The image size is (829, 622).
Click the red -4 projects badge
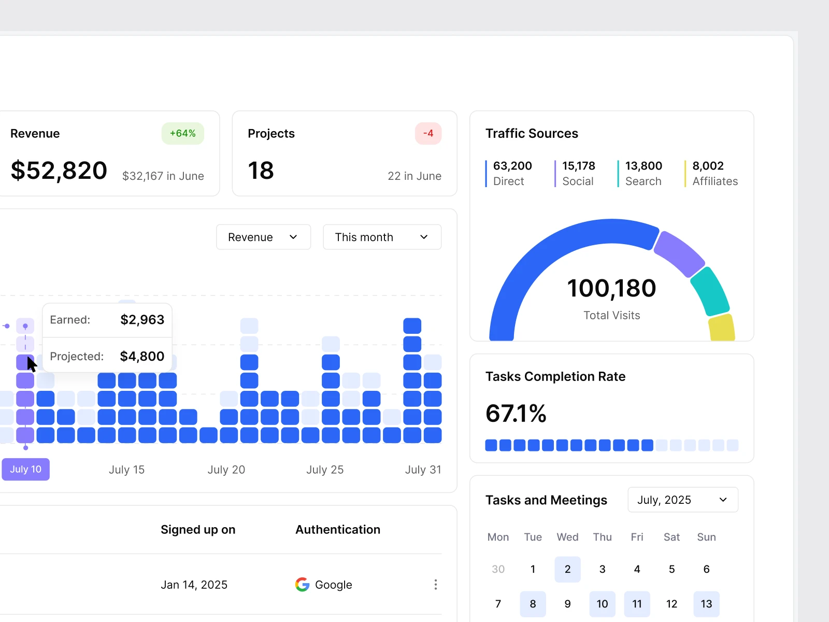click(x=428, y=133)
